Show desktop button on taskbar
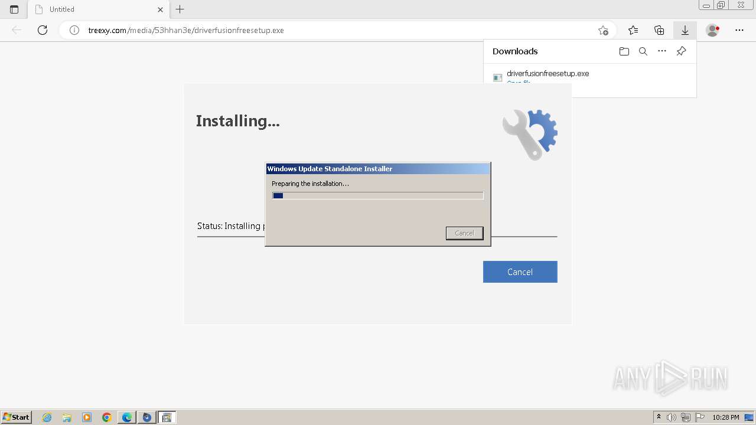 coord(749,417)
